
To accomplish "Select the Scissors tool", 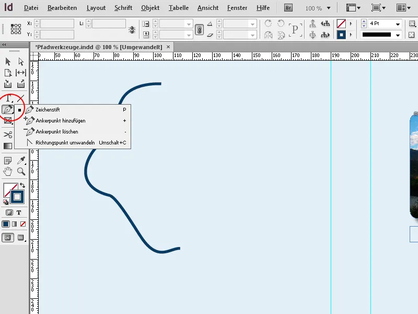I will pos(8,134).
